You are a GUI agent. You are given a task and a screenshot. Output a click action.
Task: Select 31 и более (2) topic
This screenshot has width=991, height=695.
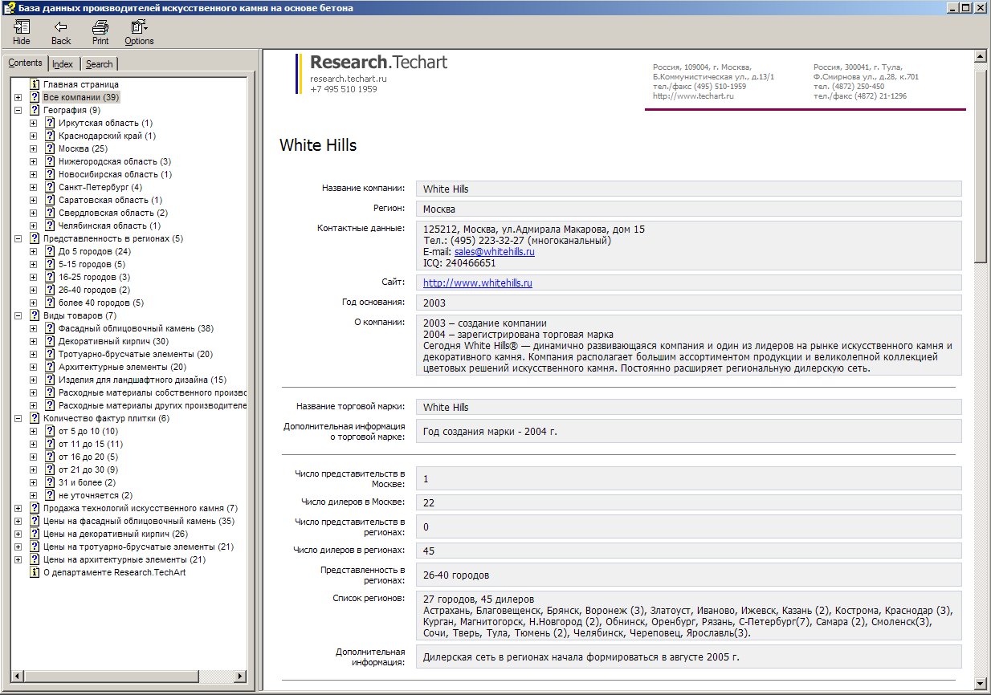[x=87, y=482]
